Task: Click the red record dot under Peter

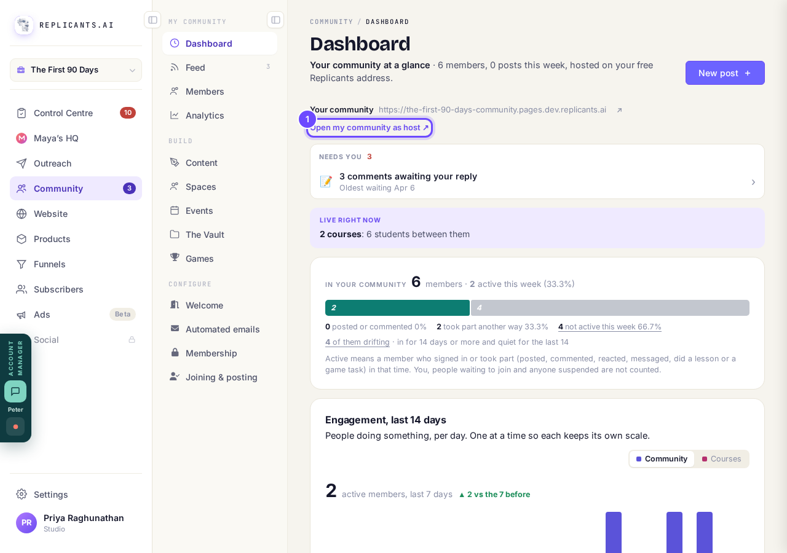Action: click(x=15, y=426)
